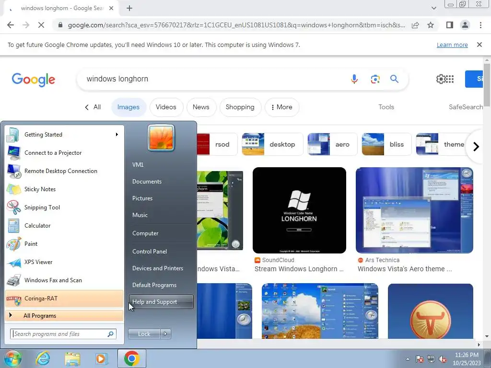The width and height of the screenshot is (491, 368).
Task: Switch to Videos tab
Action: 166,107
